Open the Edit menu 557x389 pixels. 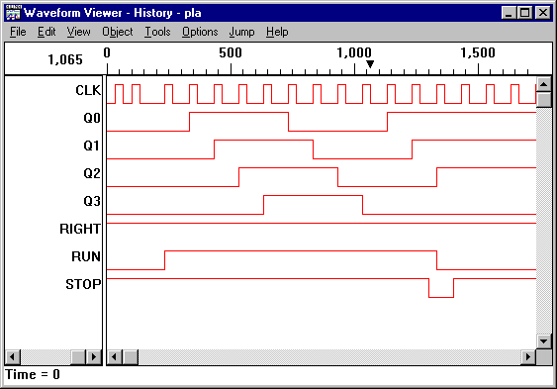(x=46, y=32)
